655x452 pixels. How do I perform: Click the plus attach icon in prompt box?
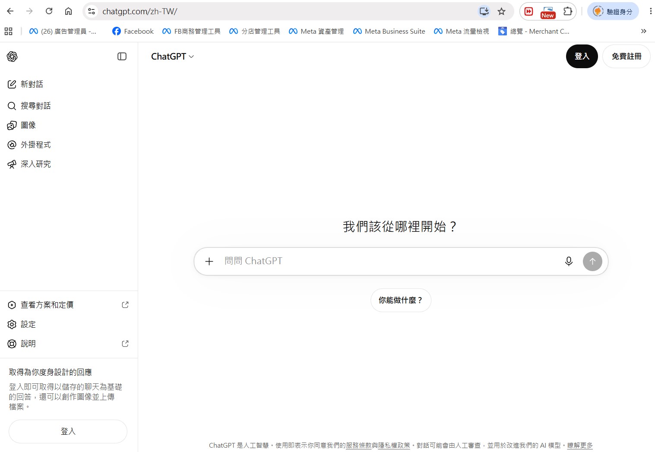[x=209, y=261]
